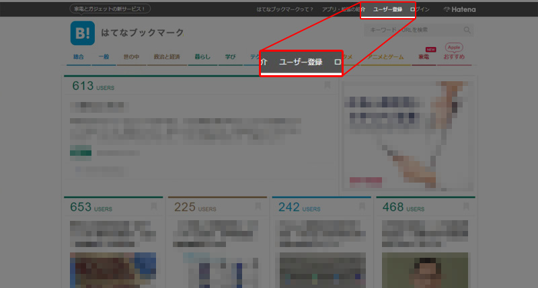Image resolution: width=538 pixels, height=288 pixels.
Task: Bookmark the 242 USERS article card
Action: point(362,206)
